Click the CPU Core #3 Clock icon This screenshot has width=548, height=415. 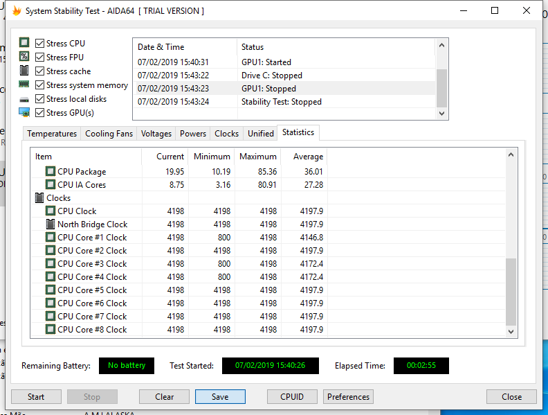(x=51, y=263)
